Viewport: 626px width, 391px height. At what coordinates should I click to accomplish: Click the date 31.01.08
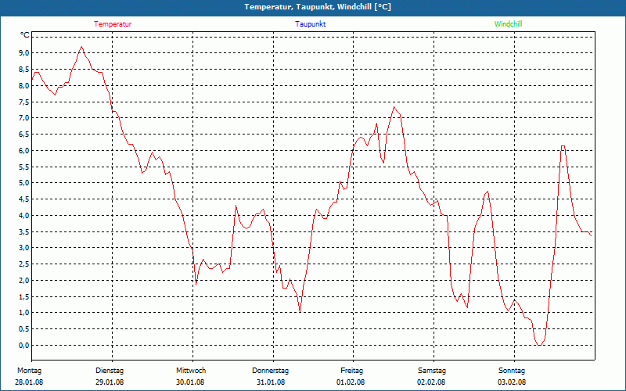(x=271, y=382)
